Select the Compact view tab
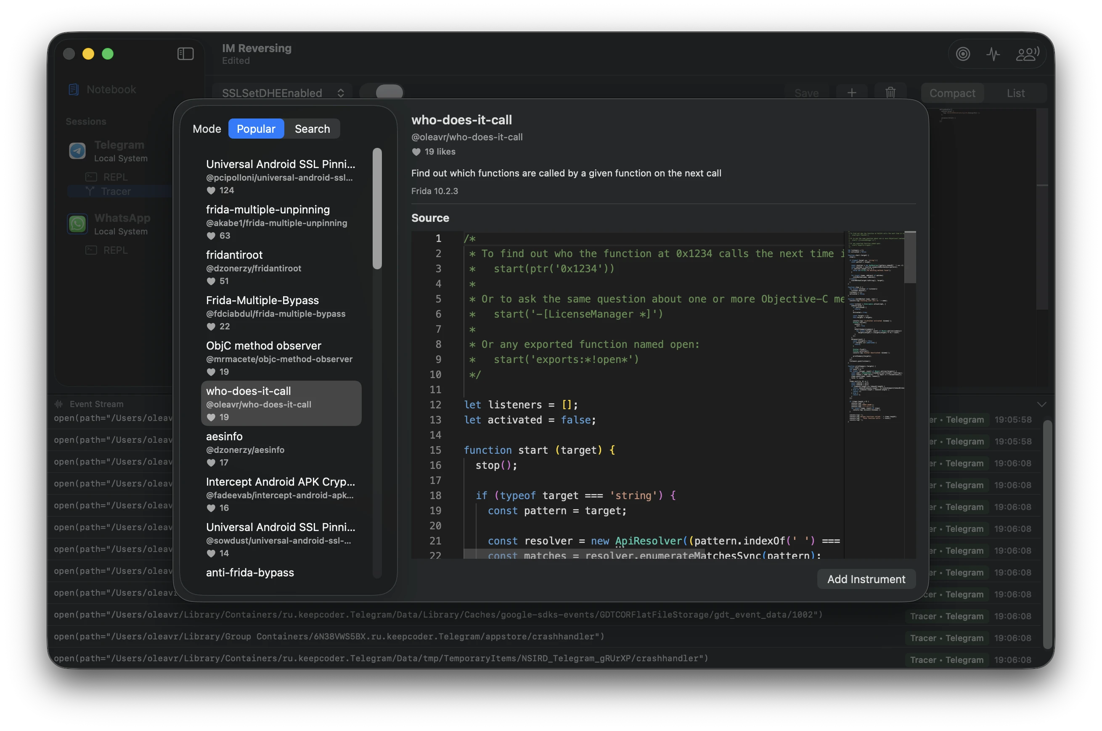The height and width of the screenshot is (731, 1102). pos(952,93)
